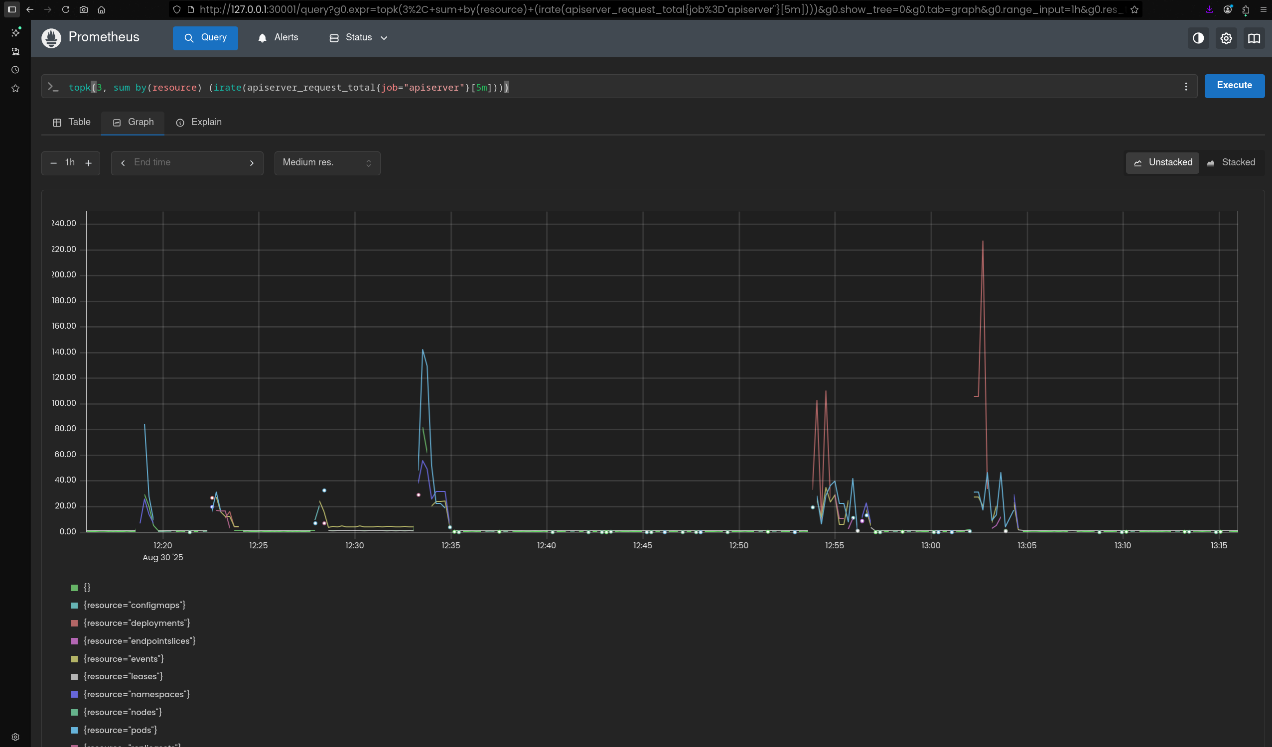
Task: Click the Prometheus title text
Action: pos(104,37)
